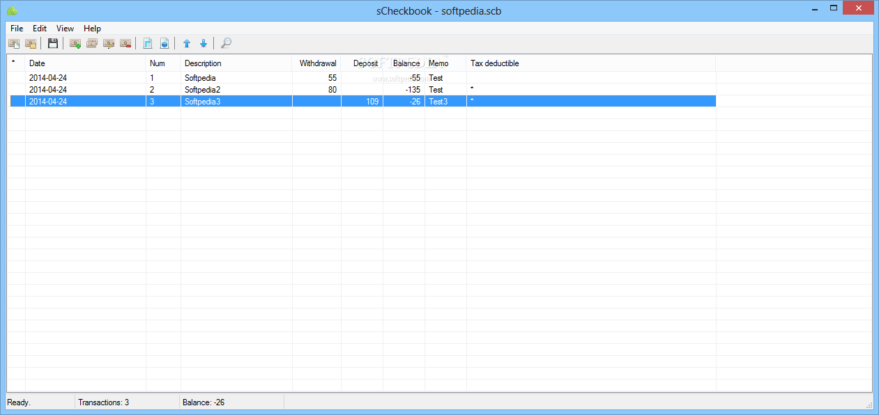879x415 pixels.
Task: Click the Duplicate transaction icon
Action: click(92, 43)
